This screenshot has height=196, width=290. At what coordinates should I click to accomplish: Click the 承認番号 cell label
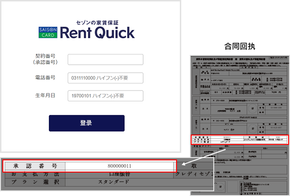point(35,166)
